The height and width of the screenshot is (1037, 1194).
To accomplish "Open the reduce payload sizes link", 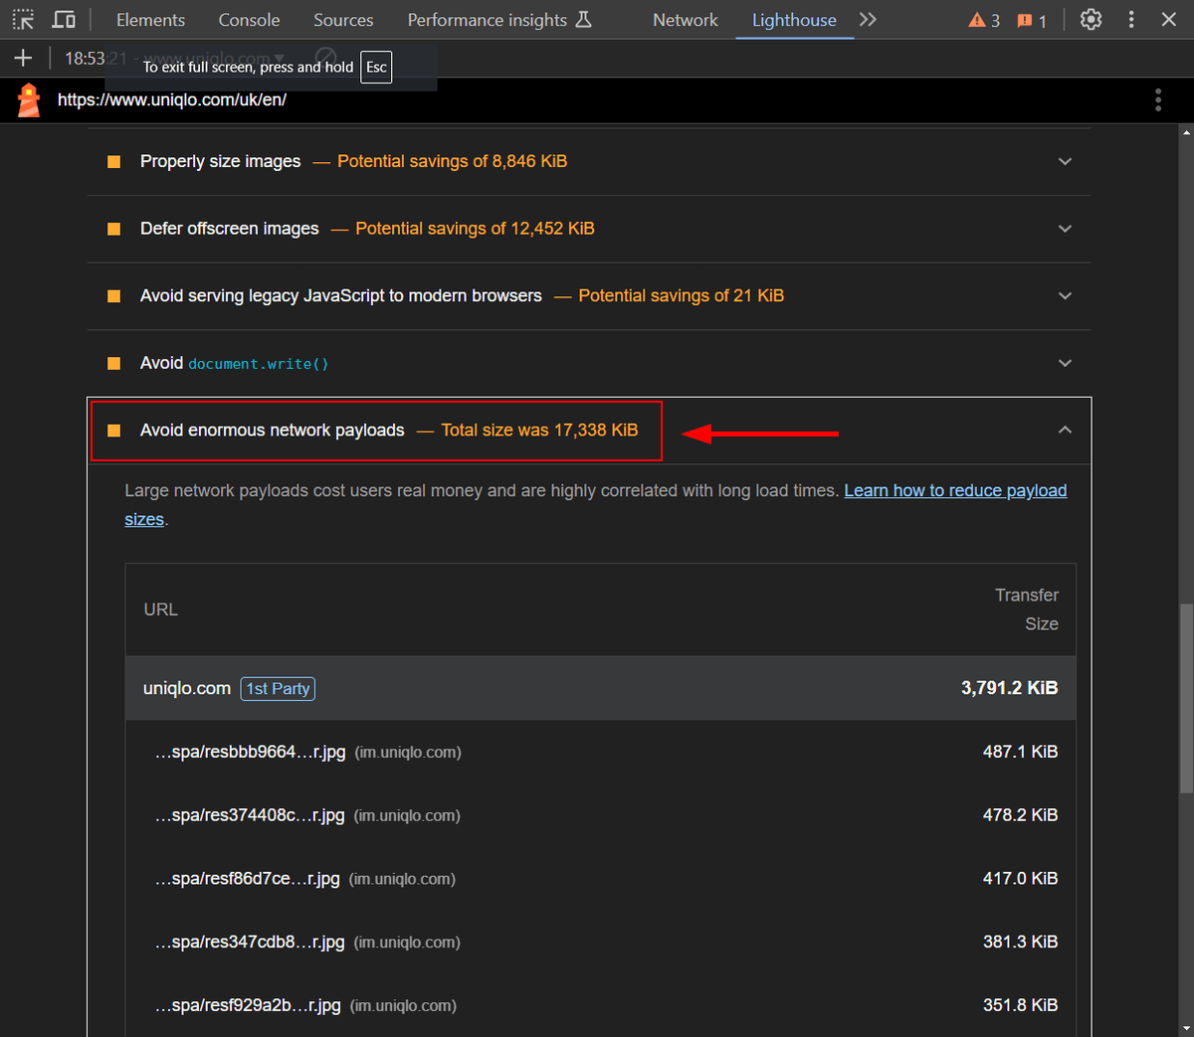I will [x=955, y=490].
